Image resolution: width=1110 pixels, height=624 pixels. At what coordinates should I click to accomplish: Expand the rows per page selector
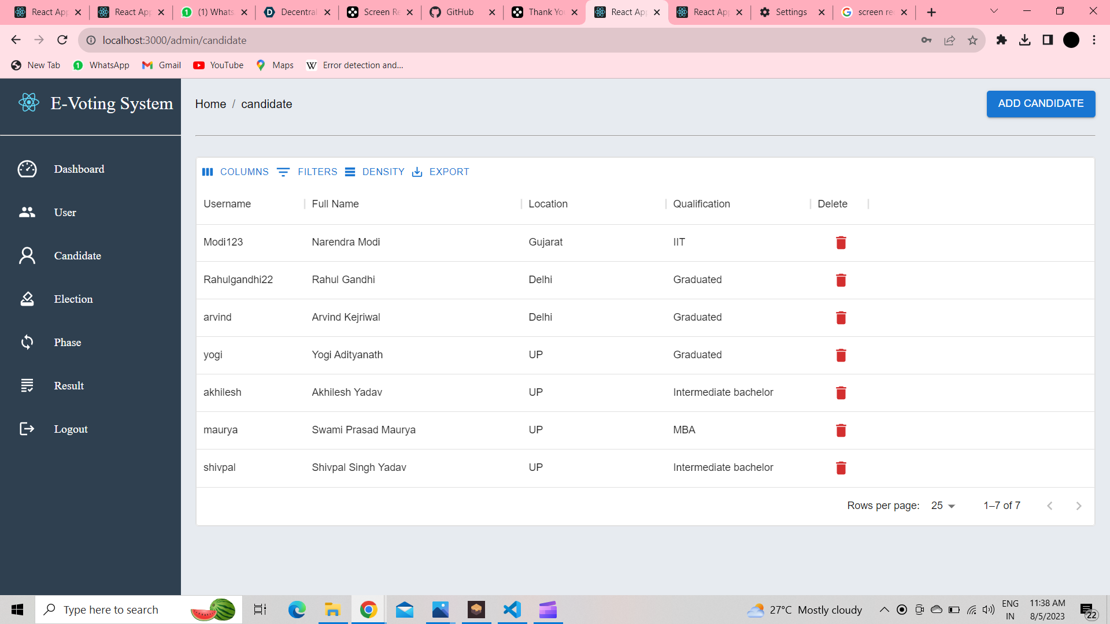coord(943,506)
